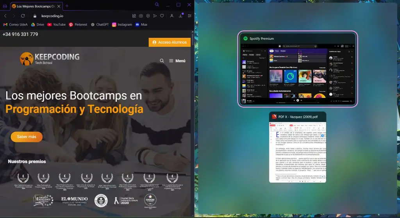
Task: Open the page edit pencil icon in address bar
Action: pos(134,16)
